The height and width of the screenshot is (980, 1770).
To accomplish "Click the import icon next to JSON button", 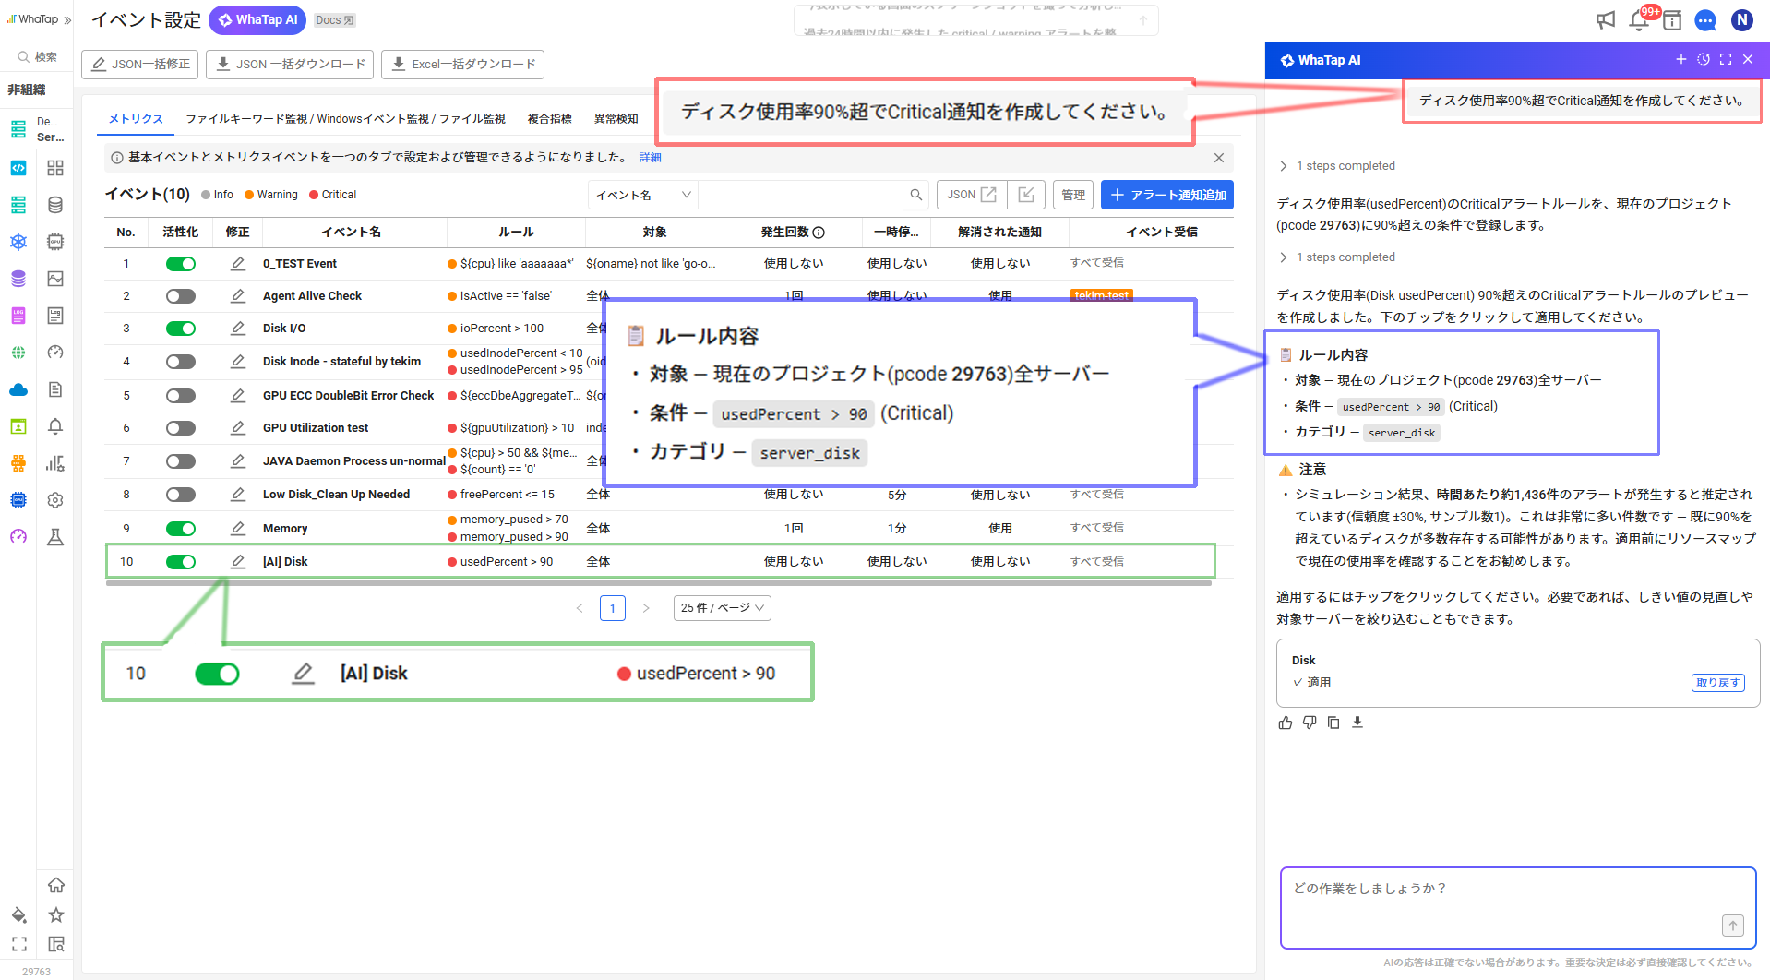I will click(1026, 195).
